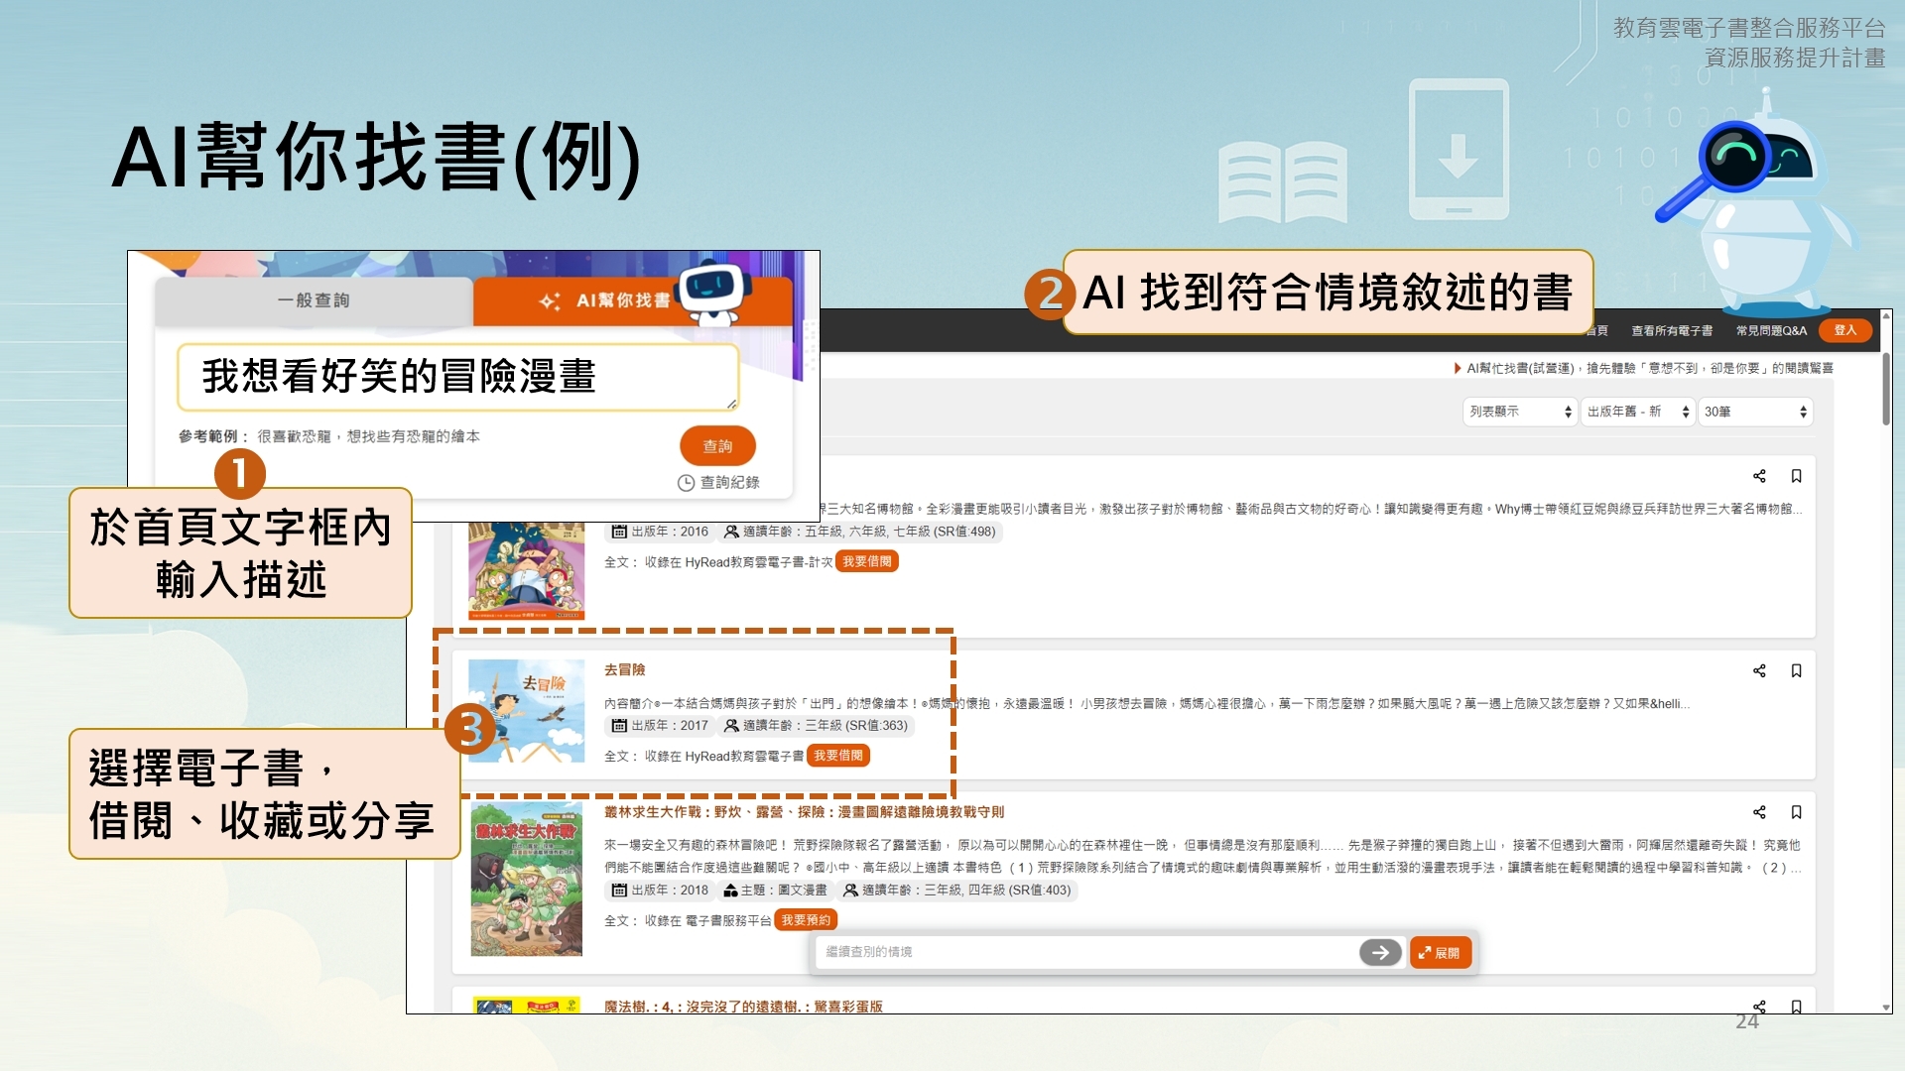Click 登入 login button
The height and width of the screenshot is (1071, 1905).
[1844, 330]
